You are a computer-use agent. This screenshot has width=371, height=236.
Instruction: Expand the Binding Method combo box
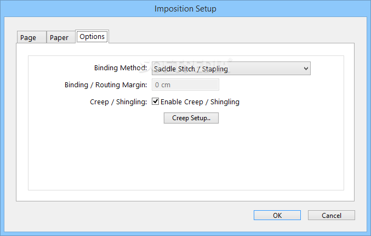(231, 69)
